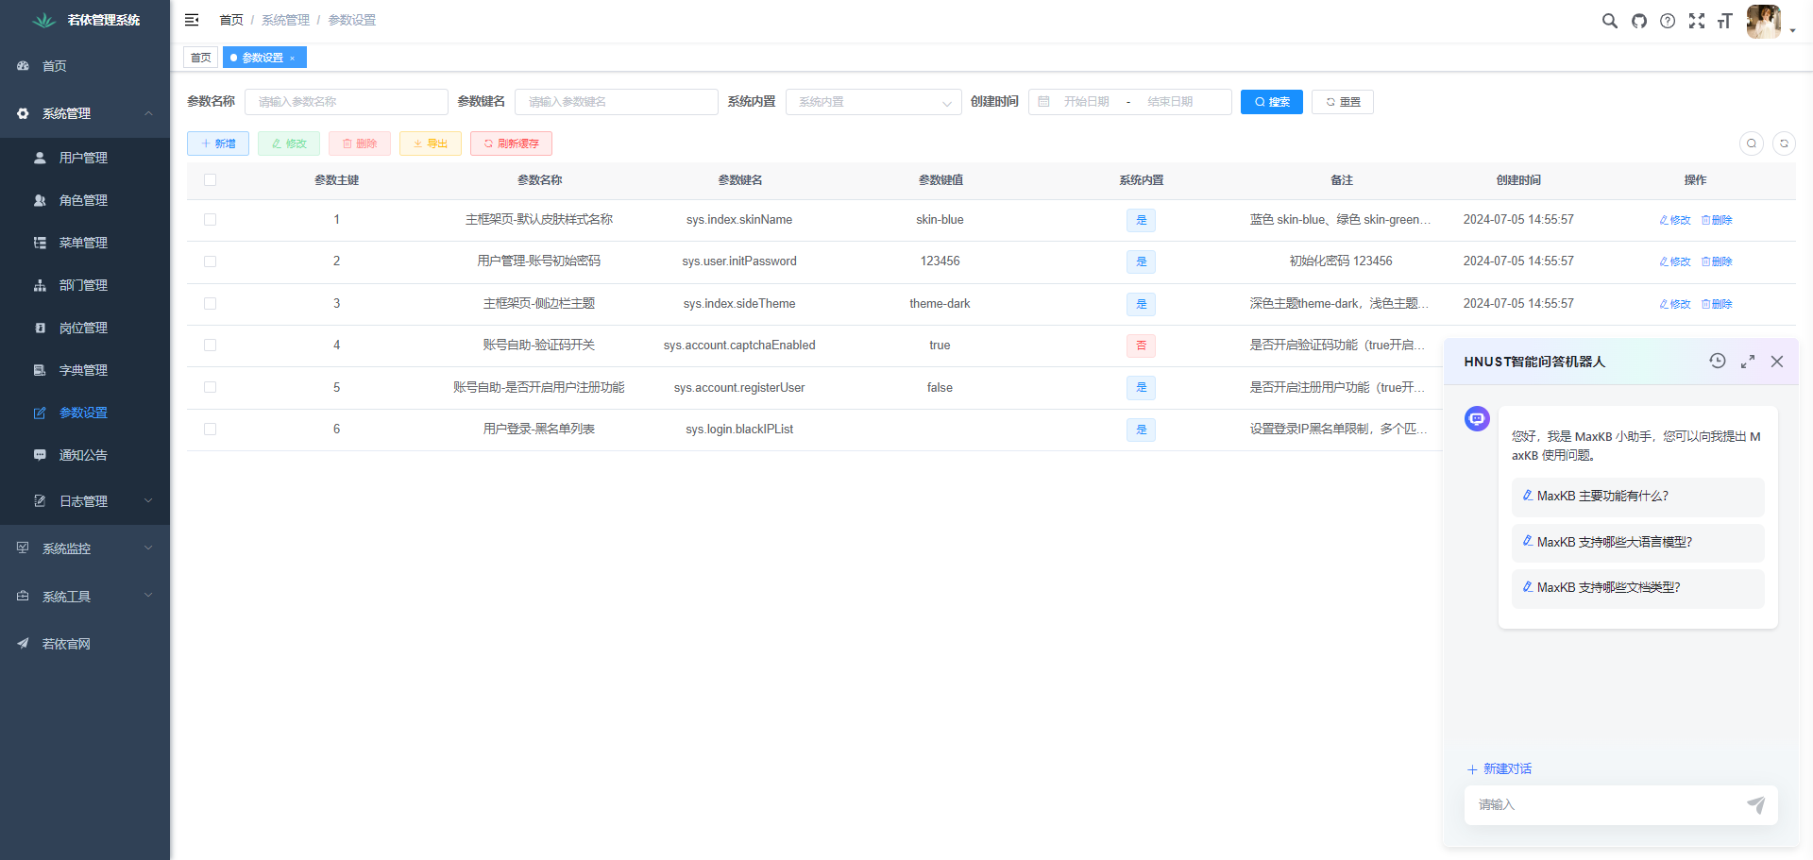Toggle fullscreen mode icon
Image resolution: width=1813 pixels, height=860 pixels.
click(x=1696, y=21)
